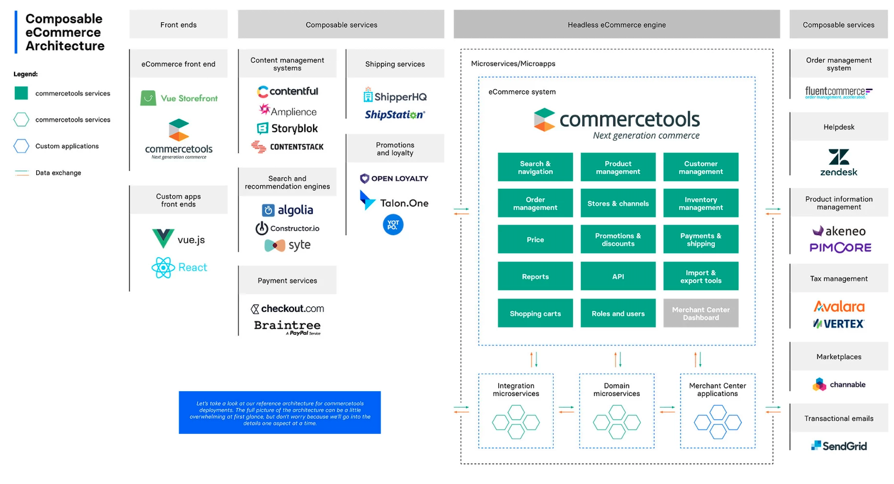Screen dimensions: 894x484
Task: Click the grey Merchant Center Dashboard tile
Action: pyautogui.click(x=701, y=313)
